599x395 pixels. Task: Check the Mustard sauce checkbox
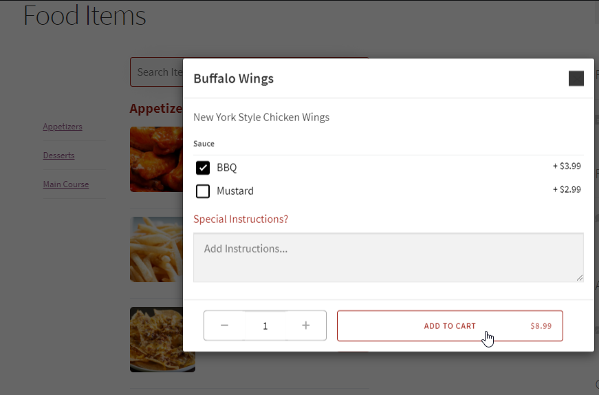point(203,191)
